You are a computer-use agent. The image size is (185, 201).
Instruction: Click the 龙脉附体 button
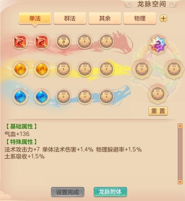pos(110,192)
